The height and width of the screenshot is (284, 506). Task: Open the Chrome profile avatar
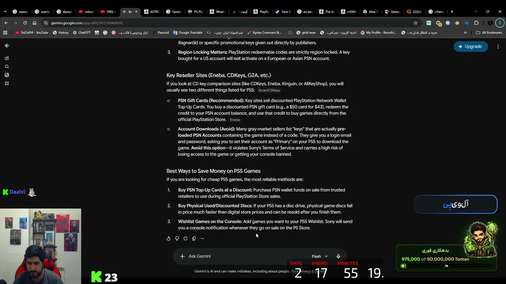490,23
